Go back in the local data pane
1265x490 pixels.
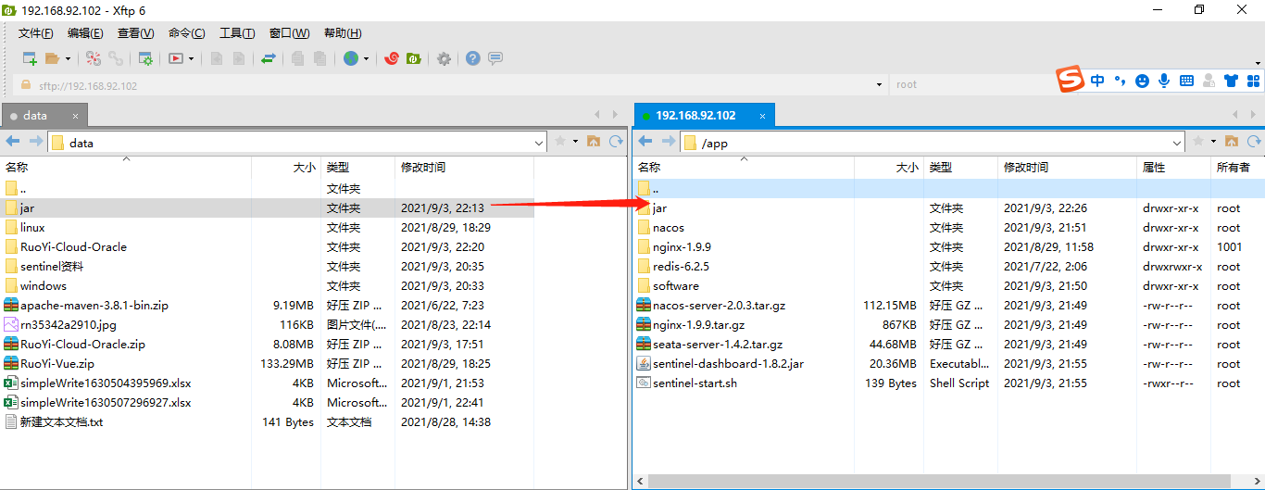13,142
